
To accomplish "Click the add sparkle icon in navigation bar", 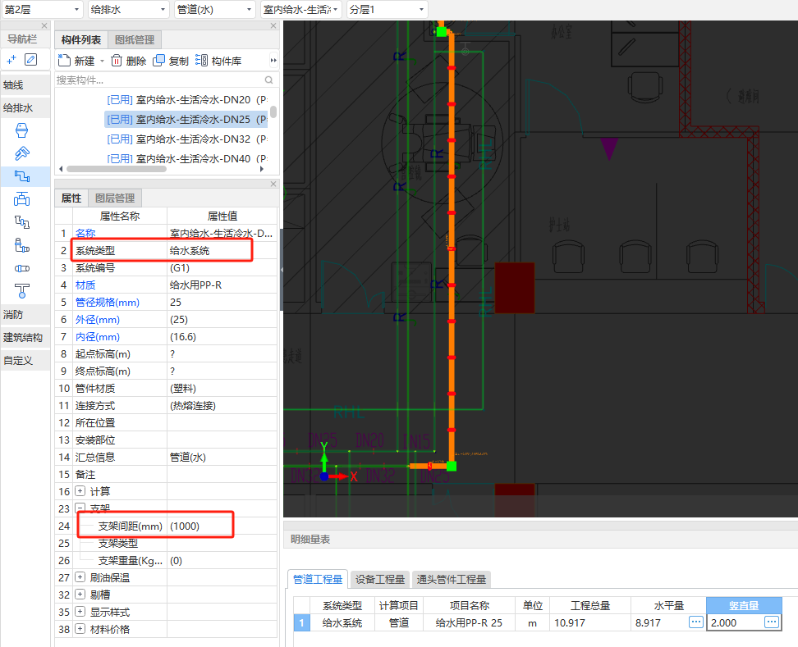I will 11,60.
